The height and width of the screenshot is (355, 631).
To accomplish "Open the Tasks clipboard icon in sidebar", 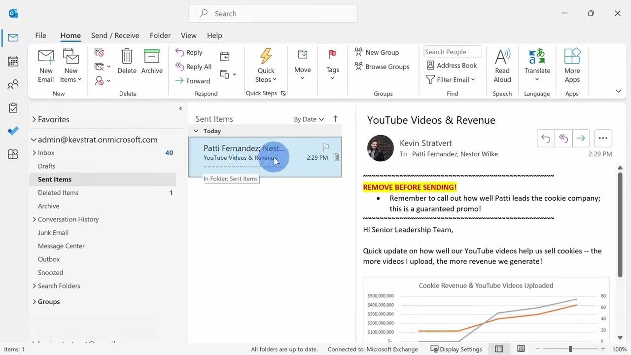I will click(13, 107).
